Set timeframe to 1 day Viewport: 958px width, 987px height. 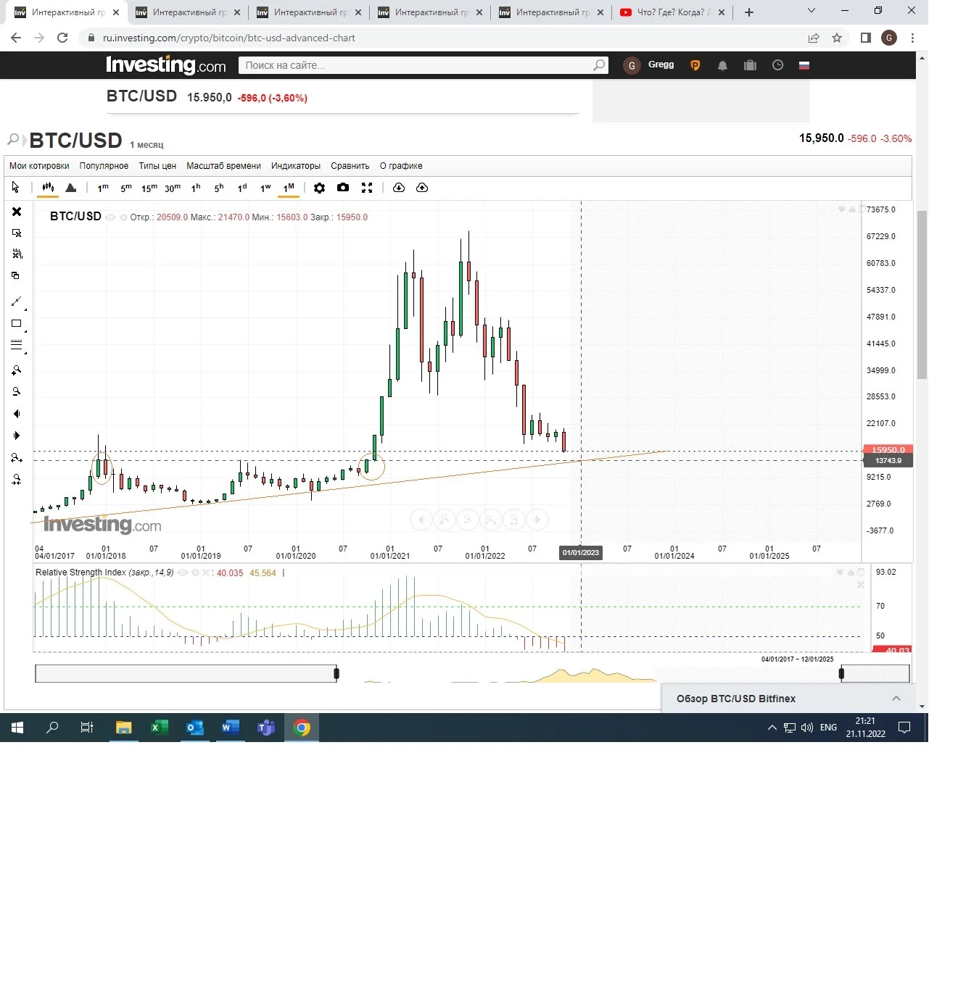242,188
